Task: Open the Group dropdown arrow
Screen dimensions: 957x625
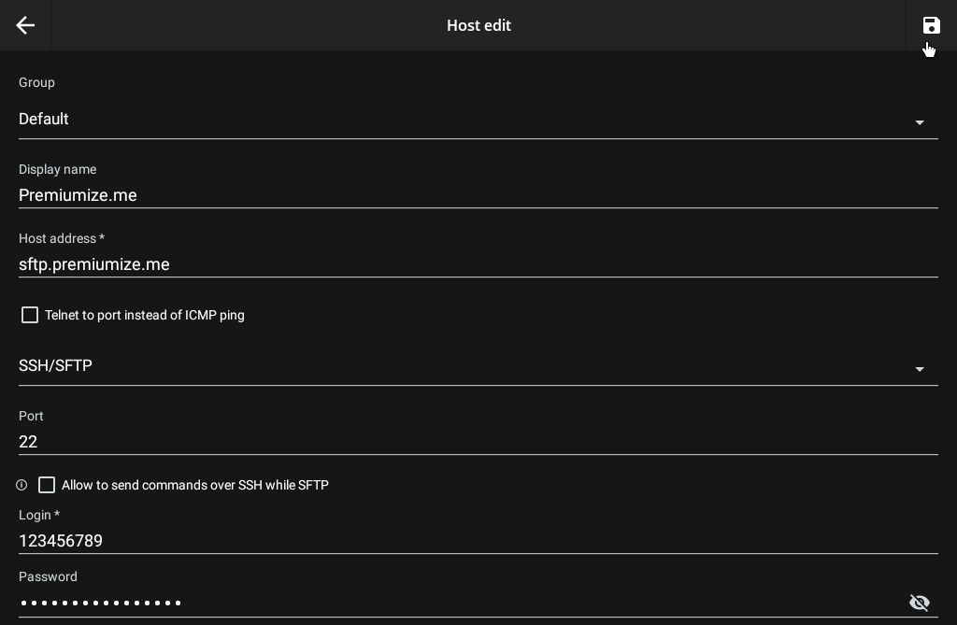Action: point(920,122)
